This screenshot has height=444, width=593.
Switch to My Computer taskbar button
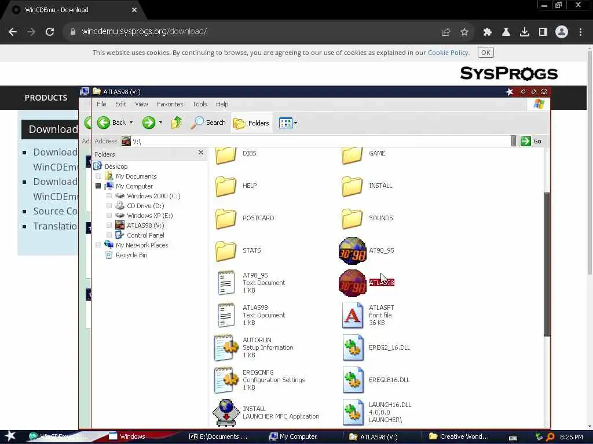[293, 436]
